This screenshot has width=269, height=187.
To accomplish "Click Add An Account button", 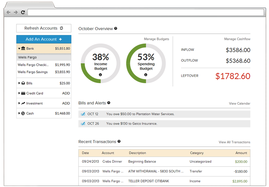I will (x=44, y=39).
